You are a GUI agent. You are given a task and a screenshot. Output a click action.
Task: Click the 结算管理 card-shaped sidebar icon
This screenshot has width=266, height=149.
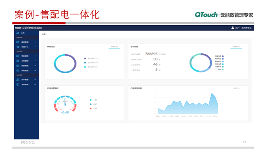pyautogui.click(x=17, y=66)
